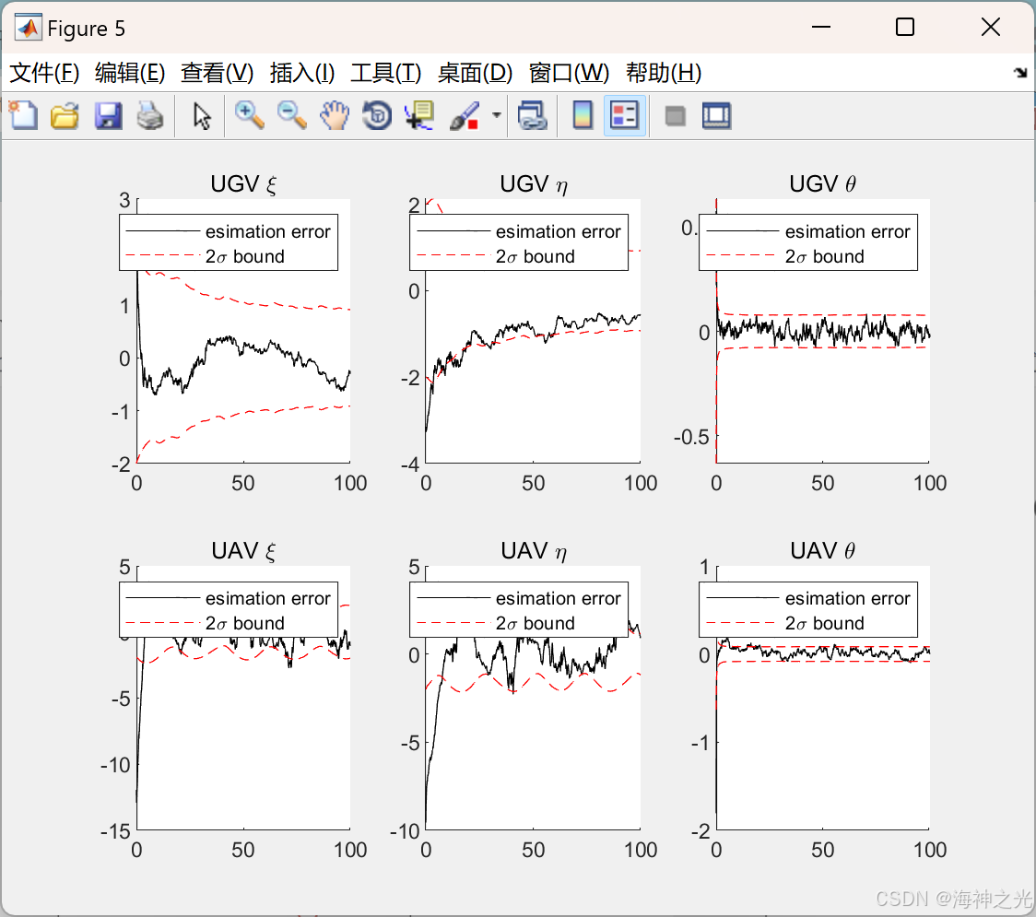Open the 编辑(E) menu
This screenshot has height=917, width=1036.
tap(129, 73)
